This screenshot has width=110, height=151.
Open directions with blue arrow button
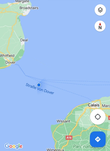98,139
